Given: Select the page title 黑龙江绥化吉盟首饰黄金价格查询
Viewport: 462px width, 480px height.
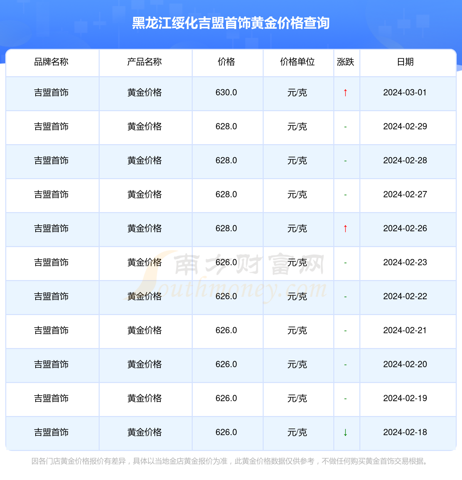Looking at the screenshot, I should [231, 23].
